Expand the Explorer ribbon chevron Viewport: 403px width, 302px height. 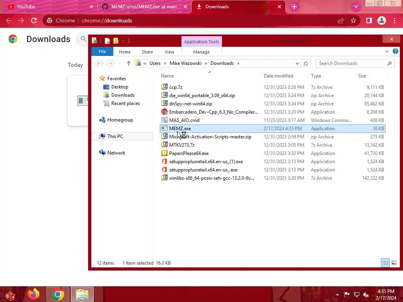[387, 52]
